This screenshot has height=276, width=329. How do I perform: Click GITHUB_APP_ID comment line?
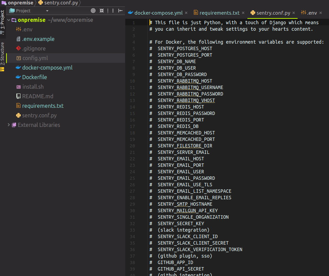171,263
